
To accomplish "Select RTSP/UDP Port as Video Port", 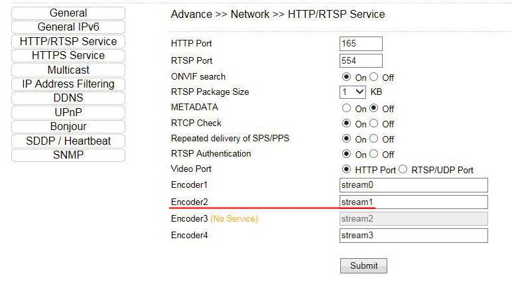I will (x=403, y=170).
